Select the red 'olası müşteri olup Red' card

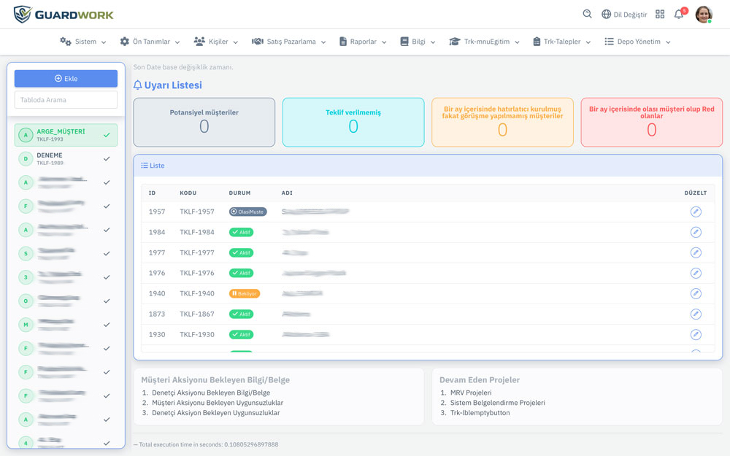coord(651,122)
